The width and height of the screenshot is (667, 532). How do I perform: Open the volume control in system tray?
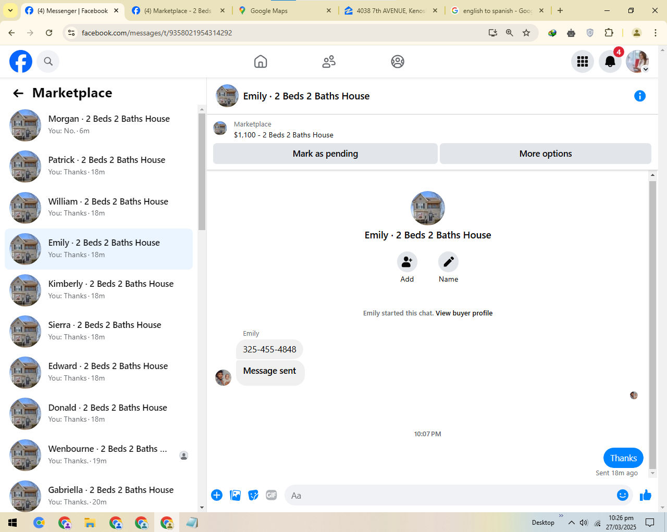coord(584,523)
